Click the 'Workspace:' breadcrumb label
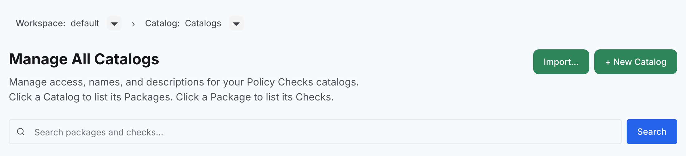 (41, 23)
